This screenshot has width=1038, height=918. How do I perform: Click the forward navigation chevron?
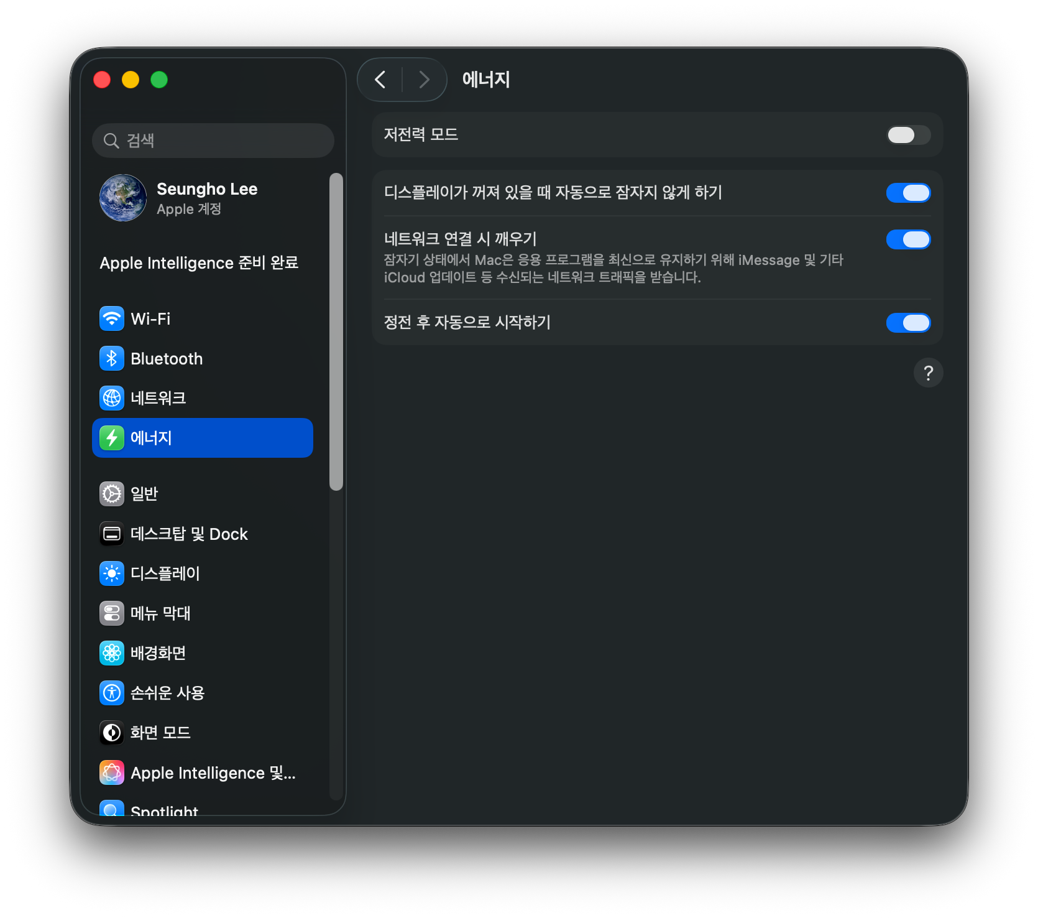point(423,80)
